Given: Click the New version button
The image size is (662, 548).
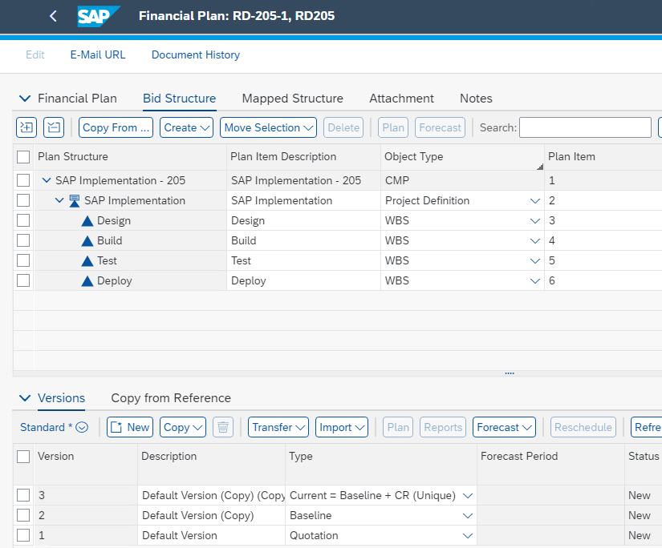Looking at the screenshot, I should pos(130,427).
